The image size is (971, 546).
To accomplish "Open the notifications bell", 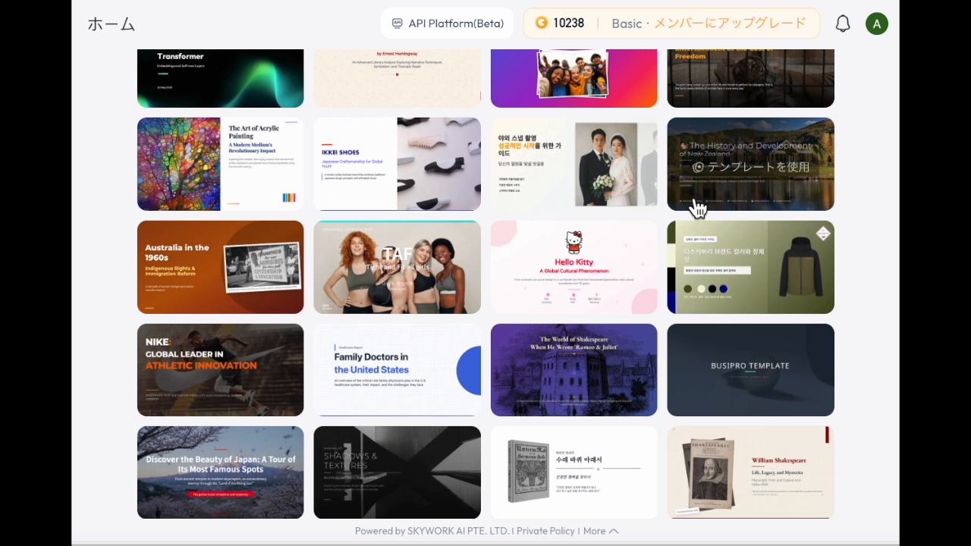I will 843,24.
